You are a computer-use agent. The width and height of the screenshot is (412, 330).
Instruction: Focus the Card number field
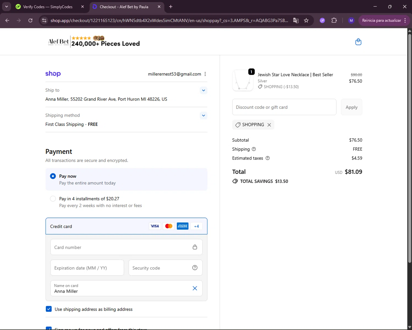(x=126, y=247)
